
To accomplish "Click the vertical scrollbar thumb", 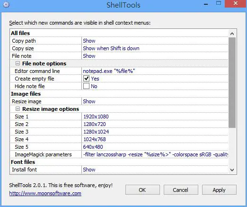I will pyautogui.click(x=232, y=83).
